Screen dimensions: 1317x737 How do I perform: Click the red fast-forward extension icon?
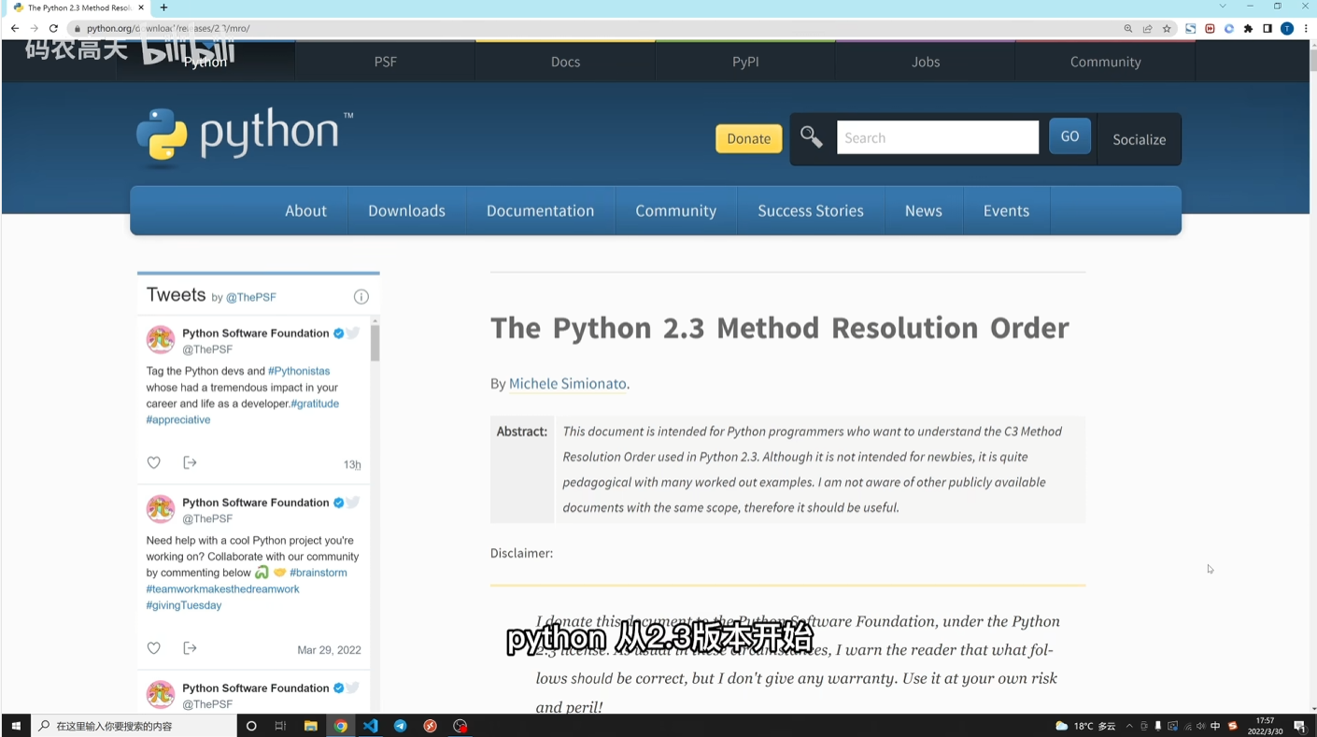pyautogui.click(x=1210, y=29)
